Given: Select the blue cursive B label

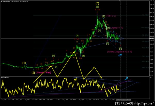Looking at the screenshot, I should [126, 78].
